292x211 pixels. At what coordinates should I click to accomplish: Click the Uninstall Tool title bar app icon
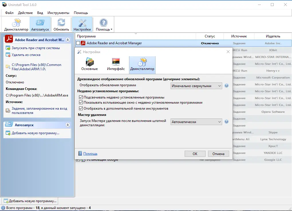pos(4,5)
